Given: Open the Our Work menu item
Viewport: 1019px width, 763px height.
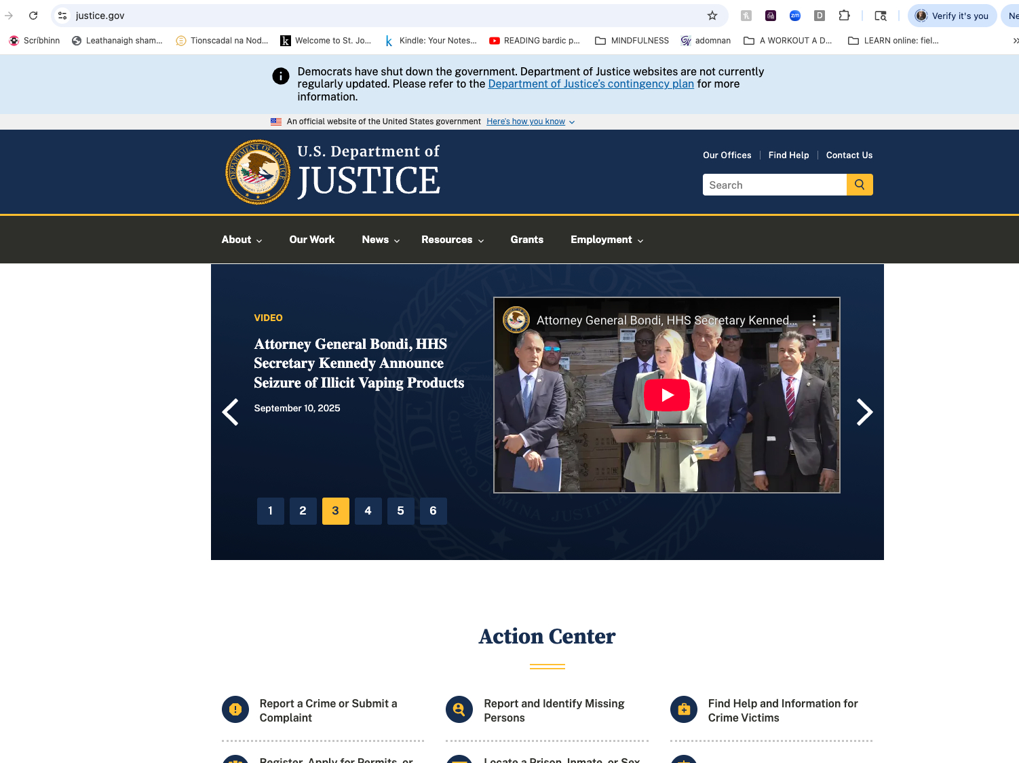Looking at the screenshot, I should pos(311,240).
